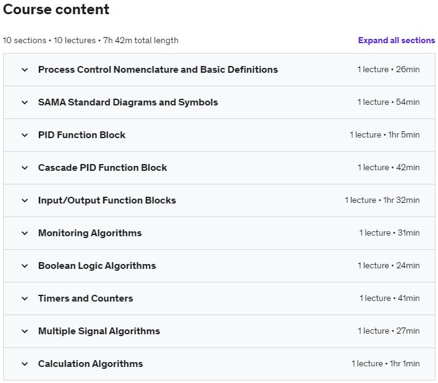Toggle the Timers and Counters chevron
Screen dimensions: 438x383
pos(25,299)
